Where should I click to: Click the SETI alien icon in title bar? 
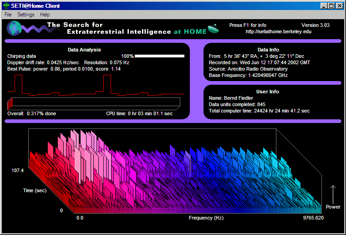point(6,6)
